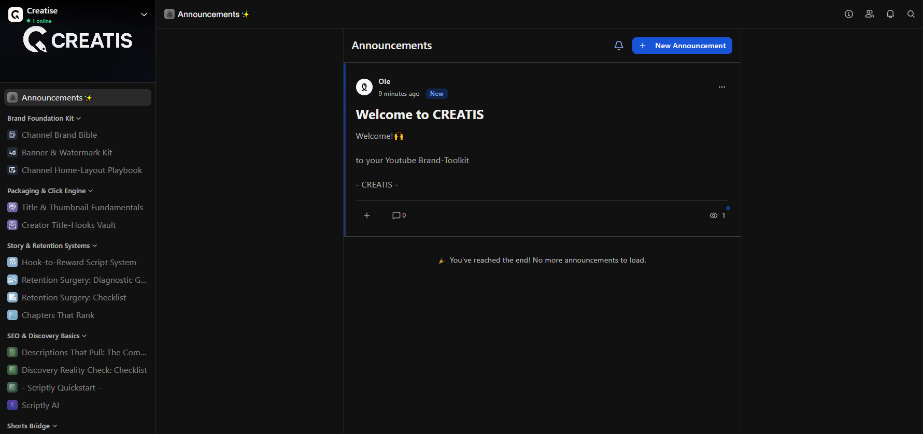Viewport: 923px width, 434px height.
Task: Open notifications bell in top bar
Action: click(x=890, y=14)
